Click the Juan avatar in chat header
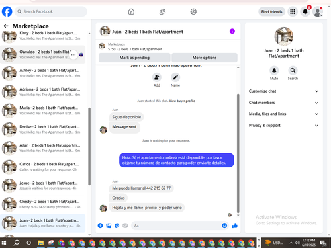 [x=105, y=31]
